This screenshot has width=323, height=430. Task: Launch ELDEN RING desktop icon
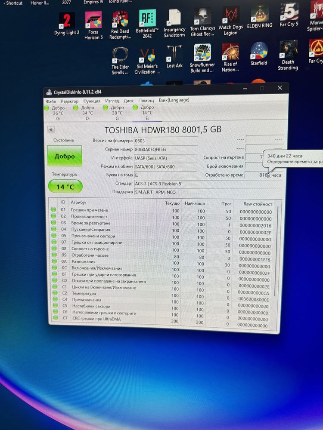260,17
